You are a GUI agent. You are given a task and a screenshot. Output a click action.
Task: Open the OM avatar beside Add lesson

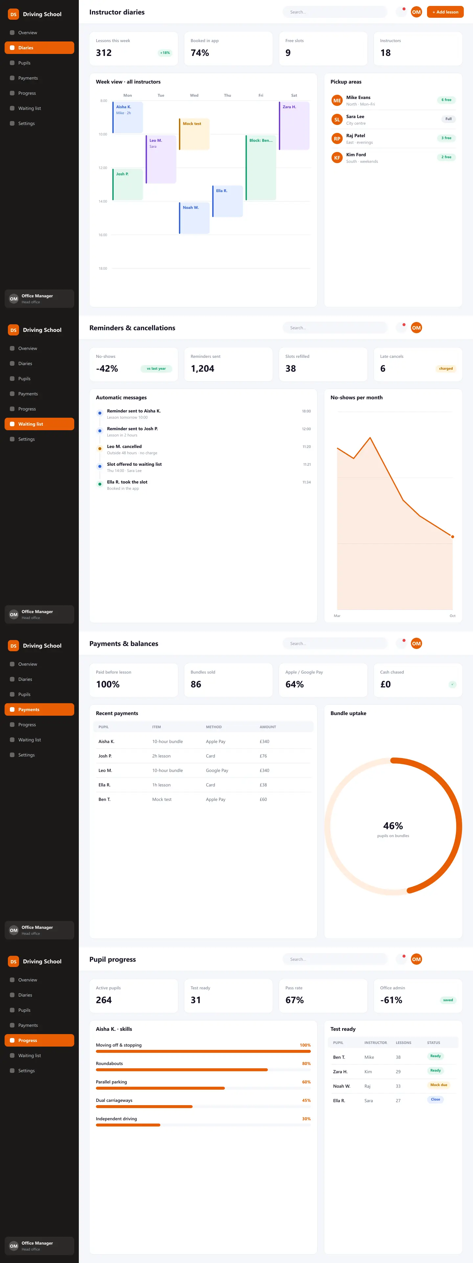[416, 12]
